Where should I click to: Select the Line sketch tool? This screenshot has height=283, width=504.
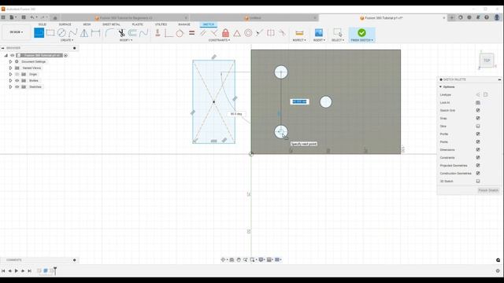pyautogui.click(x=39, y=33)
